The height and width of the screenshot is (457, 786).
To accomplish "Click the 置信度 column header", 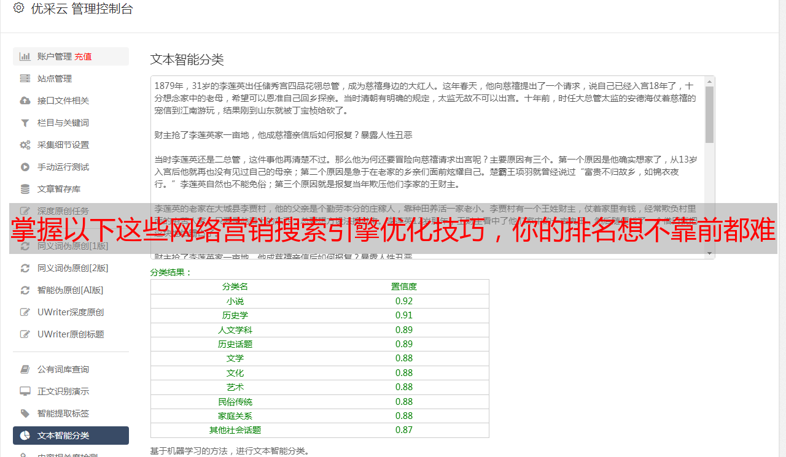I will (404, 286).
